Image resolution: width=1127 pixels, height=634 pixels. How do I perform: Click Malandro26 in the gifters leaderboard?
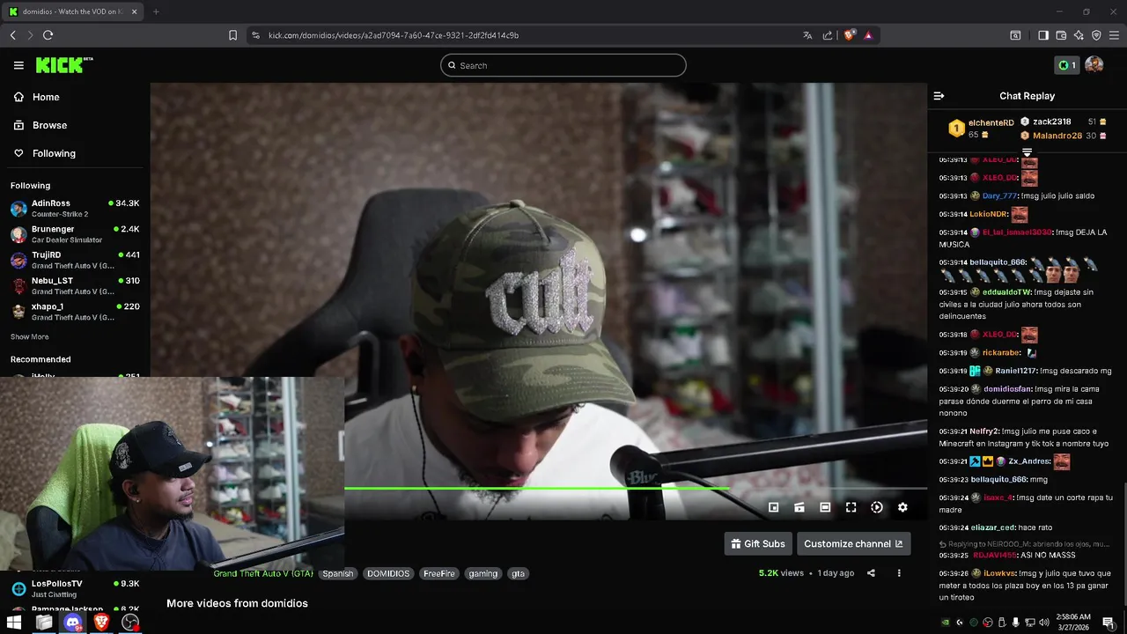[x=1057, y=136]
